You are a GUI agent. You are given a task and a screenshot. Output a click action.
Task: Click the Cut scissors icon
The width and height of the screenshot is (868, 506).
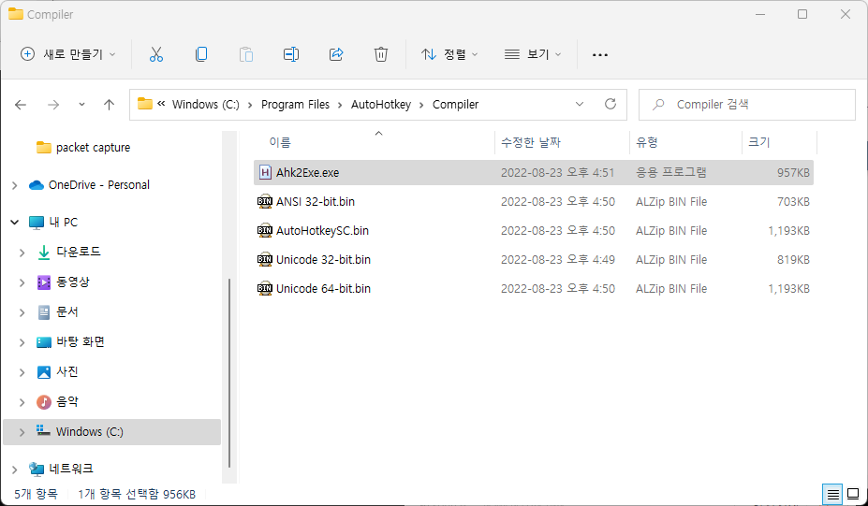(156, 54)
